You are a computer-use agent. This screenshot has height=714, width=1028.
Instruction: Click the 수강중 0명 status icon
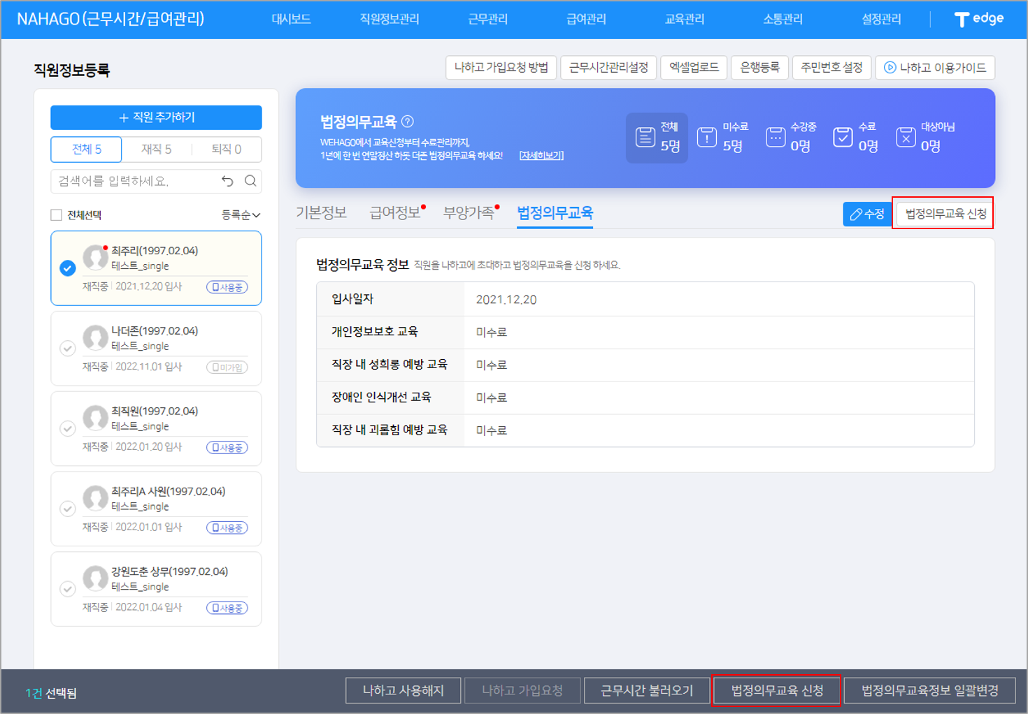[x=776, y=137]
